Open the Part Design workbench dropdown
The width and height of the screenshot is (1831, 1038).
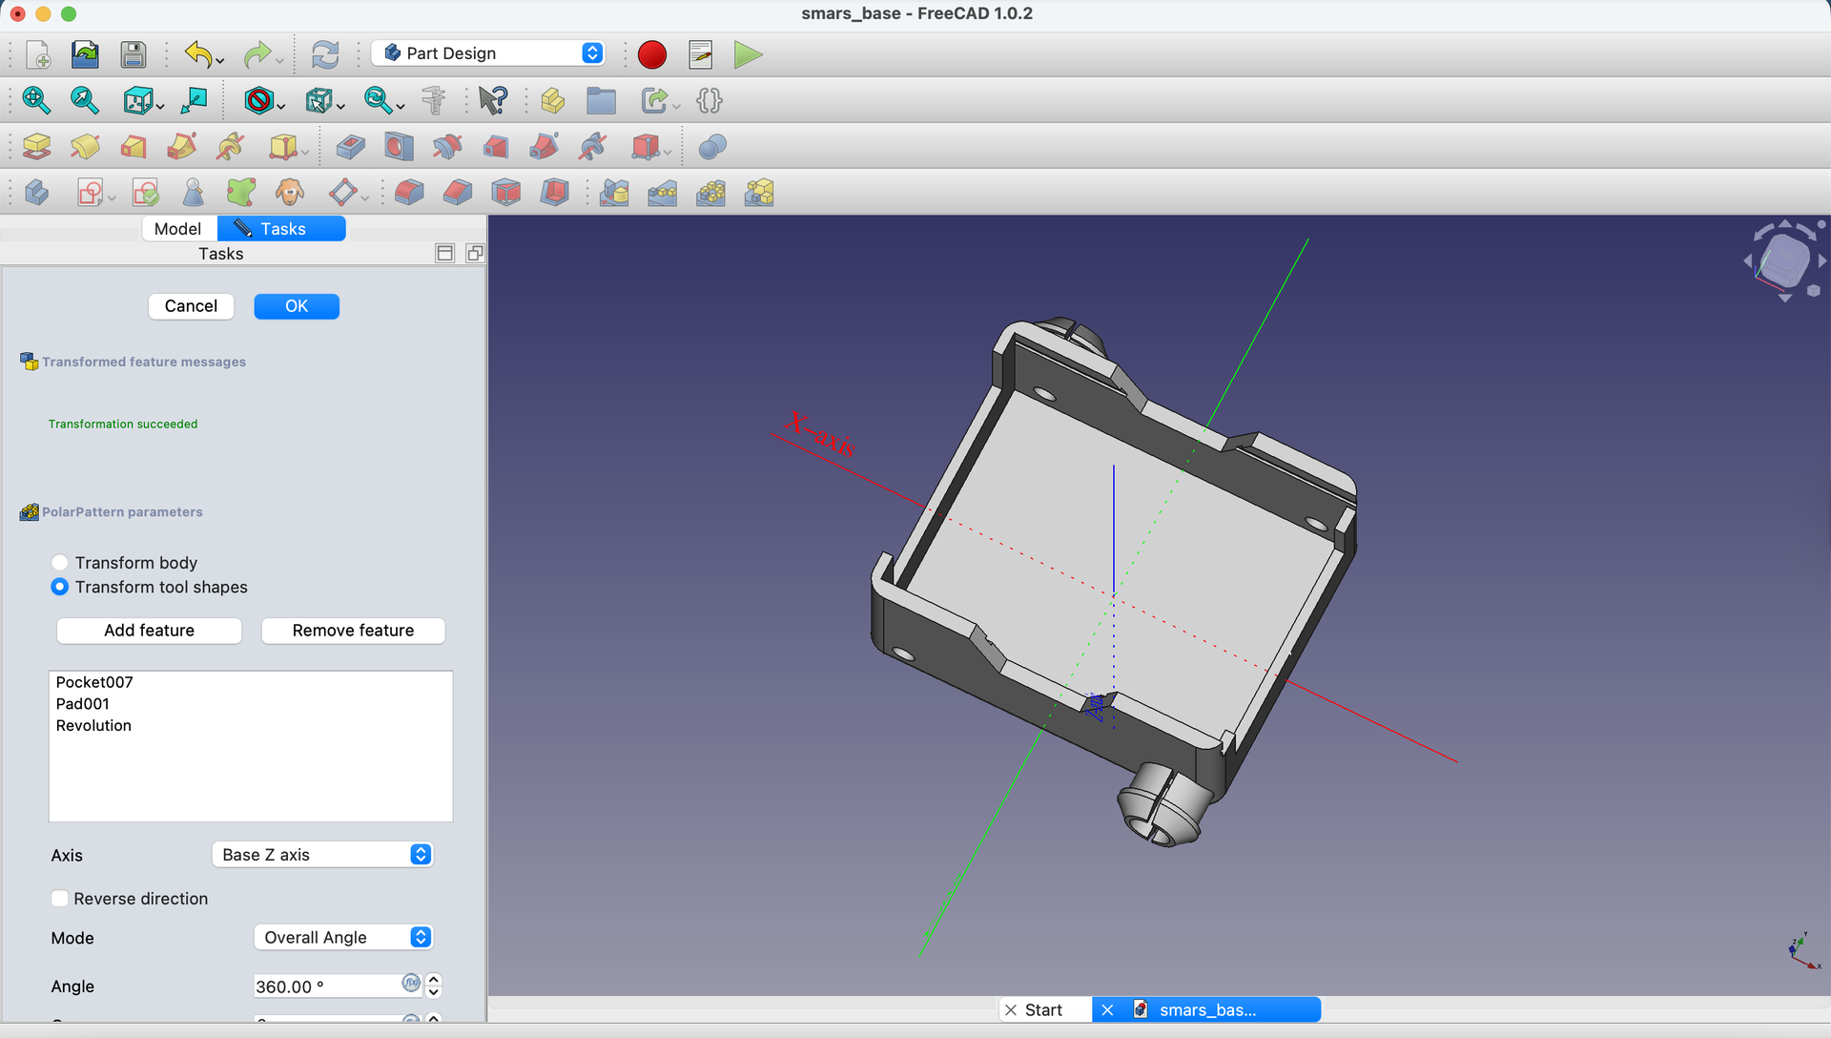487,53
